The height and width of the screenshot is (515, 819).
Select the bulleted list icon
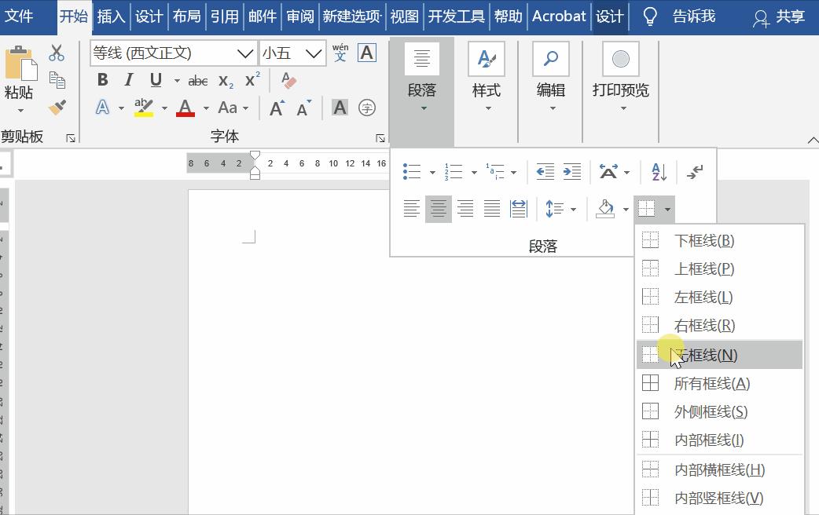[x=411, y=171]
